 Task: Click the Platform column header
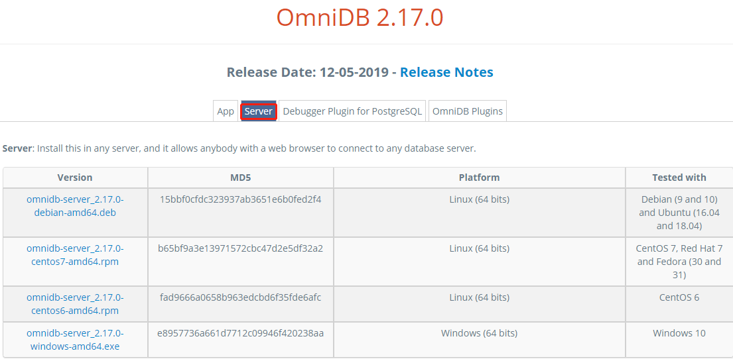[x=479, y=178]
